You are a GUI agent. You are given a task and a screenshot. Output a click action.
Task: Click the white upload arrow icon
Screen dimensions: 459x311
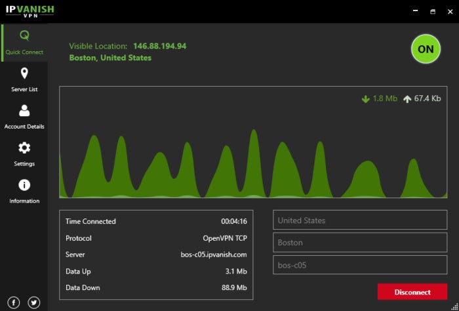click(407, 99)
